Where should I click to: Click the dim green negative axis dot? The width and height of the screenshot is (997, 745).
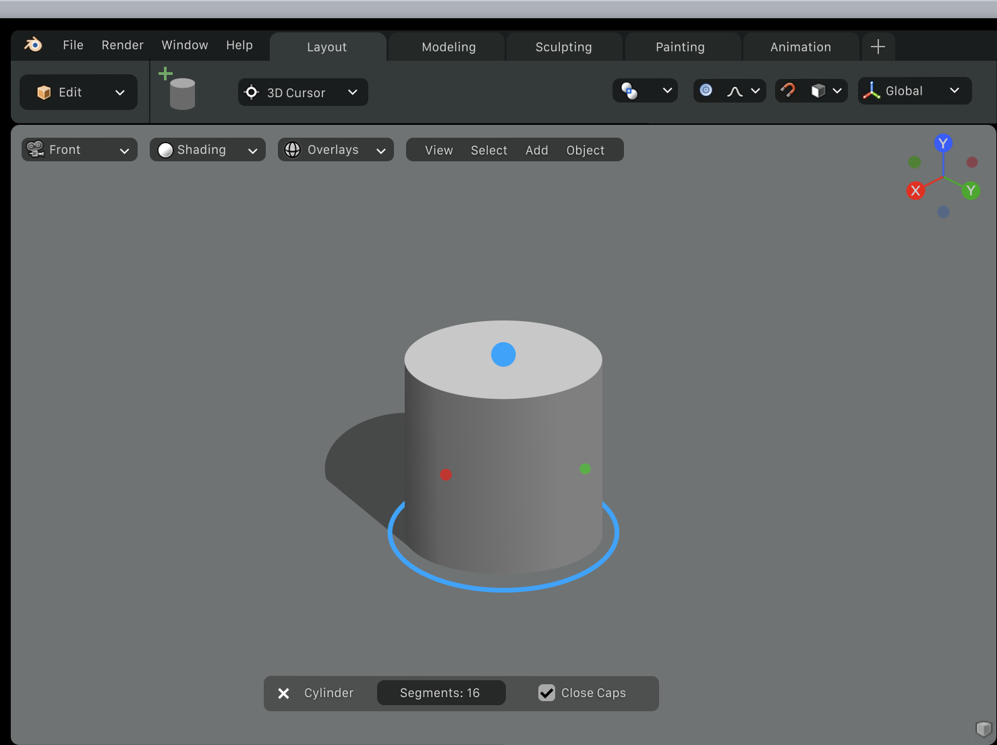click(915, 162)
